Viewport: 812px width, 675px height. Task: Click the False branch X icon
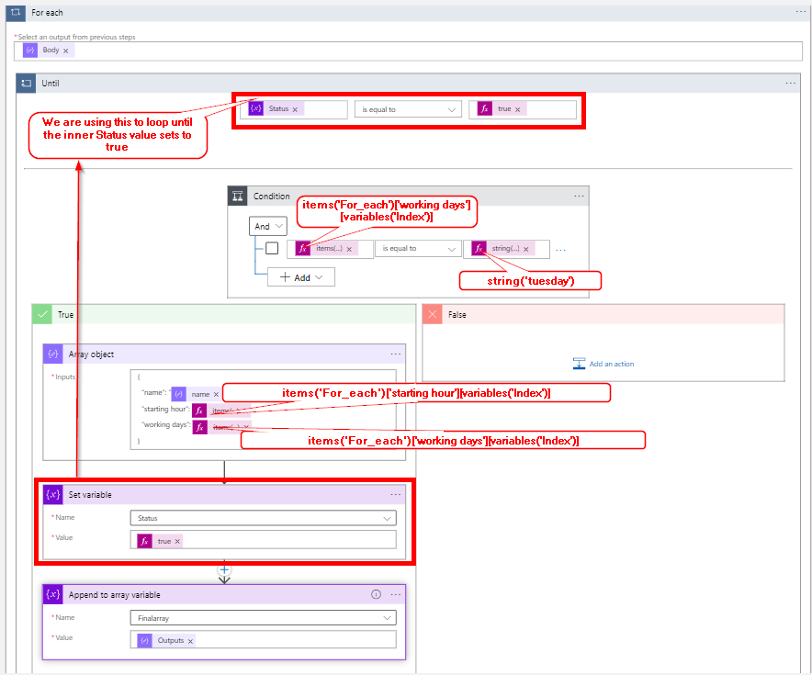pos(433,314)
